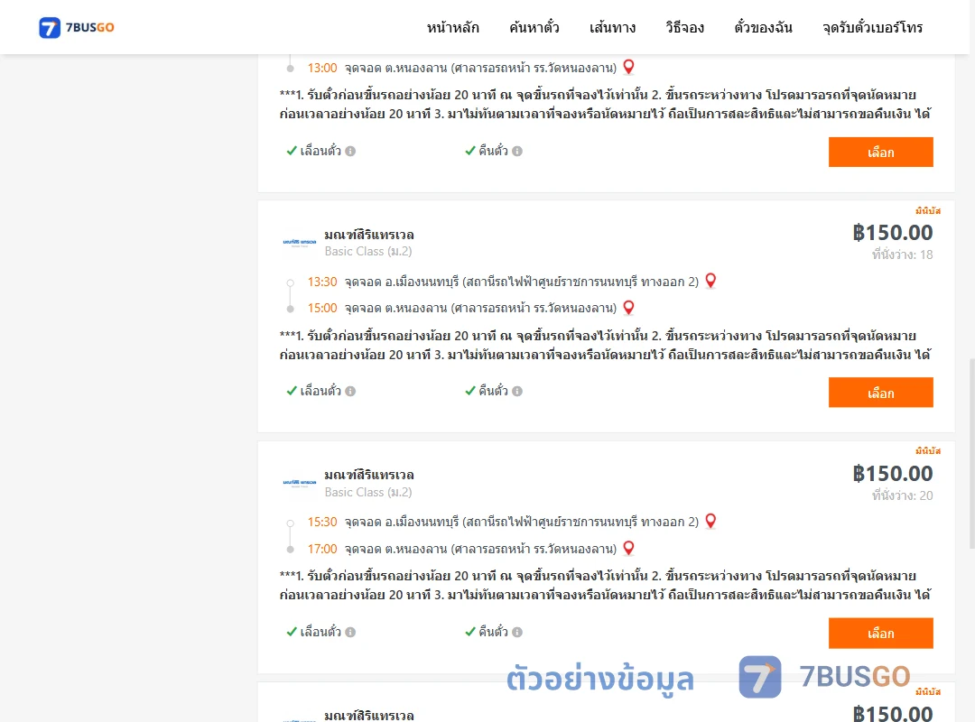Viewport: 975px width, 722px height.
Task: Click info icon next to เลื่อนตั๋ว in 13:30 trip
Action: tap(350, 391)
